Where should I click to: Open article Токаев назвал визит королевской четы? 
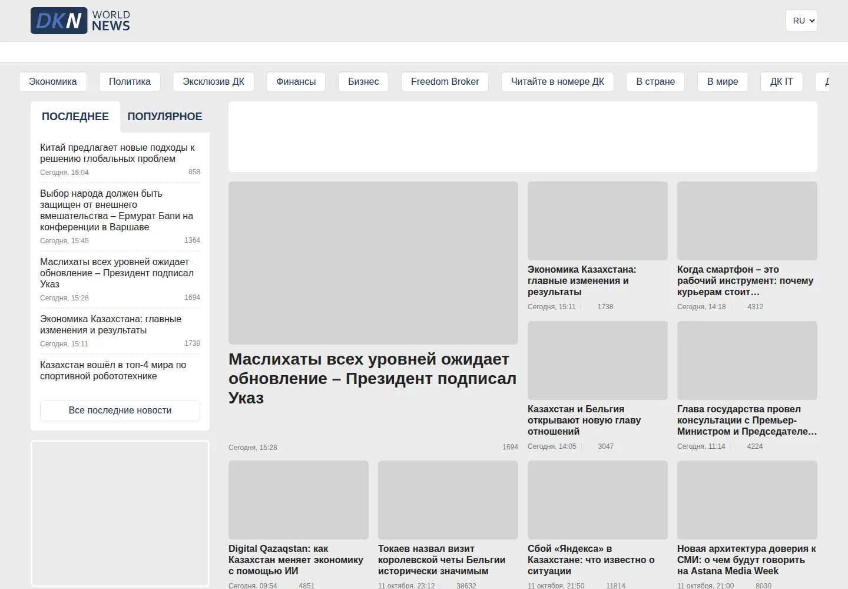click(x=442, y=560)
